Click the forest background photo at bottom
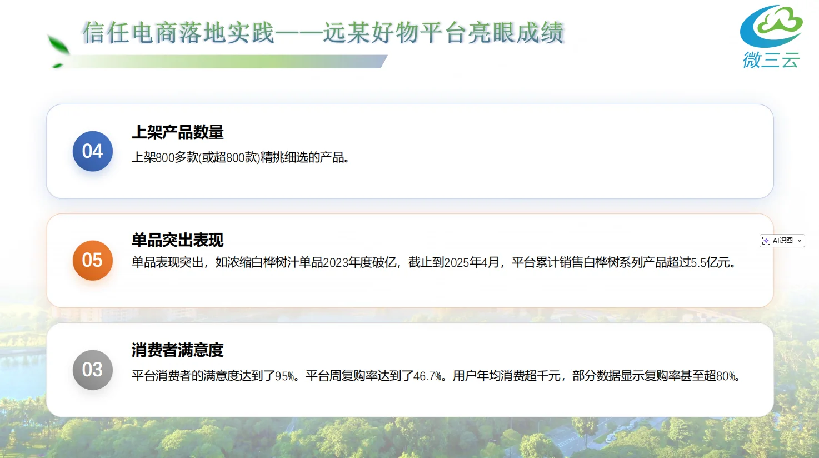 tap(409, 438)
